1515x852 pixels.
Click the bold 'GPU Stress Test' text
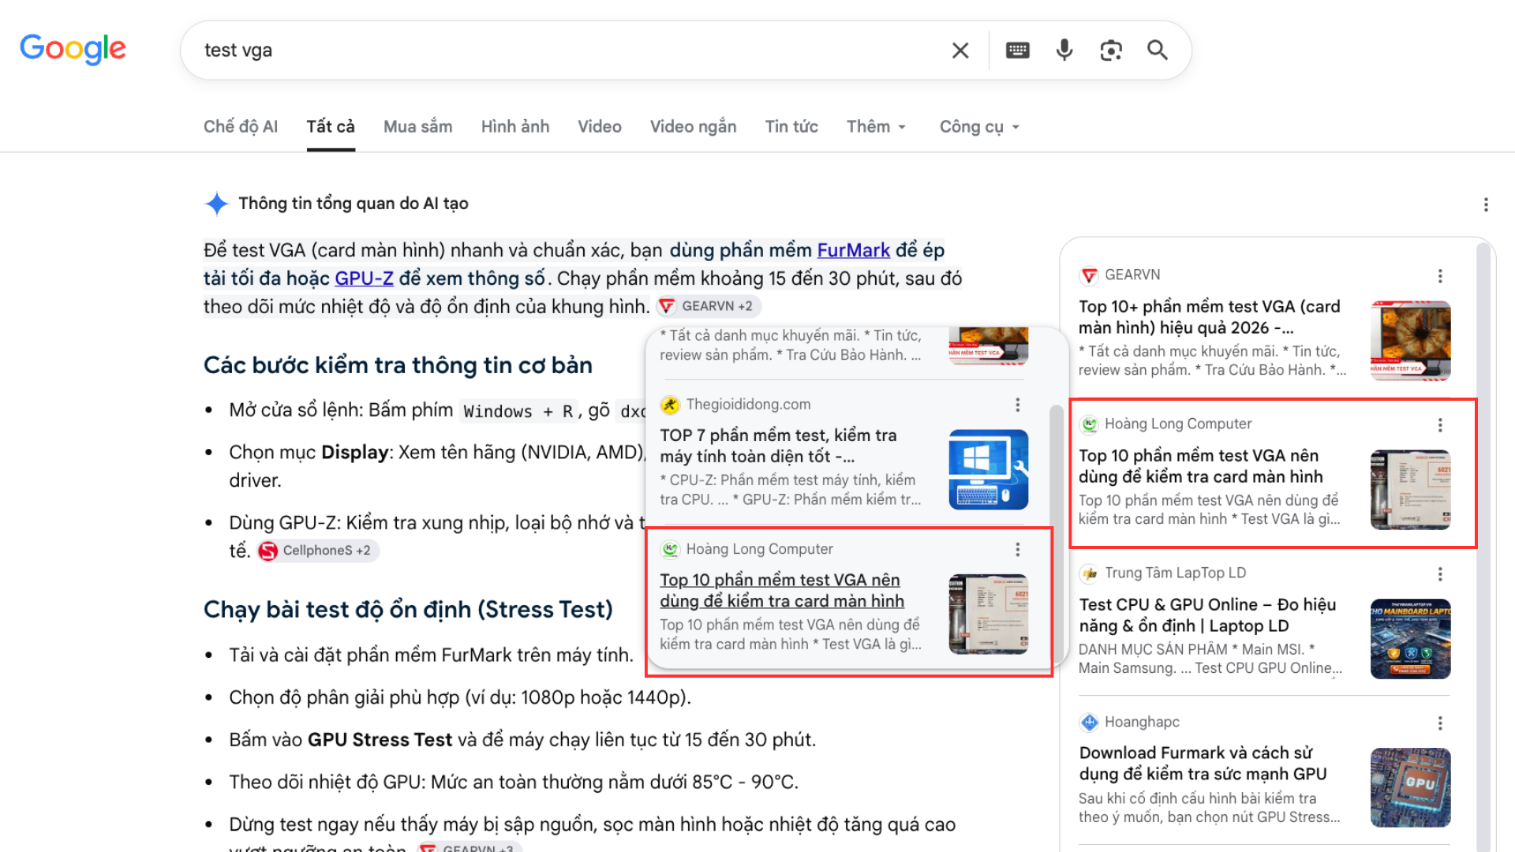[380, 740]
